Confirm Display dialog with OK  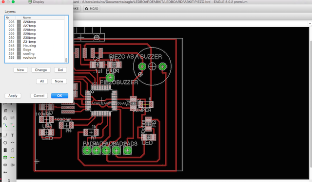(x=59, y=96)
